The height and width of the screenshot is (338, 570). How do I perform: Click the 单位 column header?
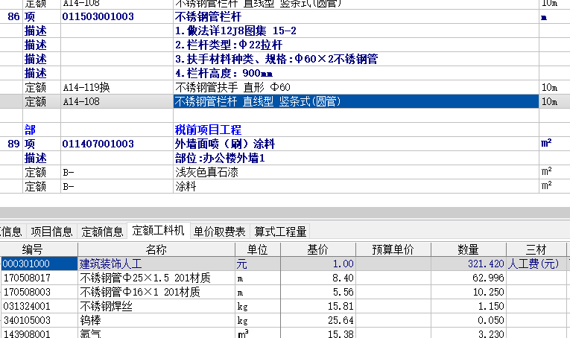coord(257,249)
